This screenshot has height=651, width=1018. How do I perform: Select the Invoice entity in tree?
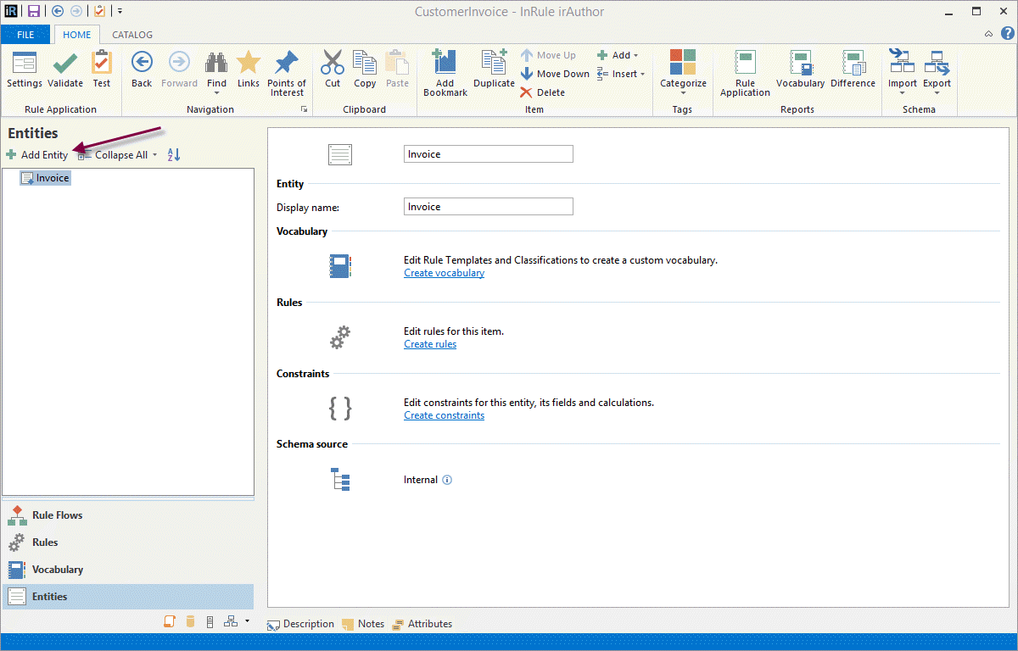tap(53, 178)
